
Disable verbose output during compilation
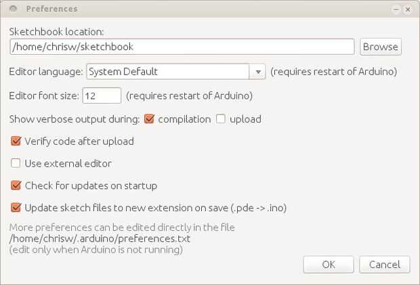pyautogui.click(x=150, y=119)
